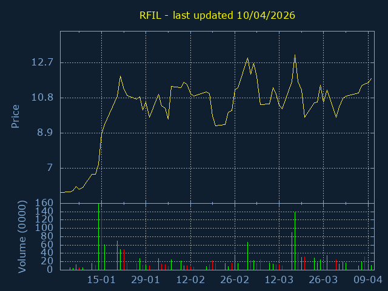Click the 12.7 price tick label
Screen dimensions: 388x291
(x=42, y=62)
